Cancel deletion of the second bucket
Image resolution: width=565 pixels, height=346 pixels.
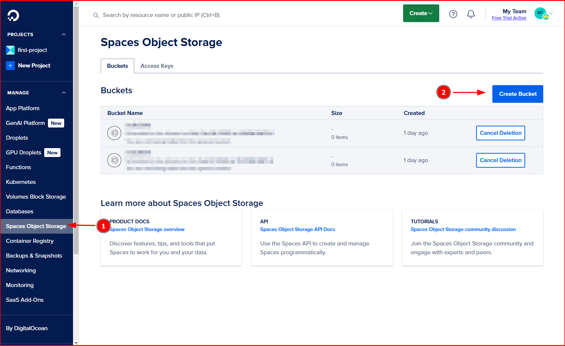500,160
